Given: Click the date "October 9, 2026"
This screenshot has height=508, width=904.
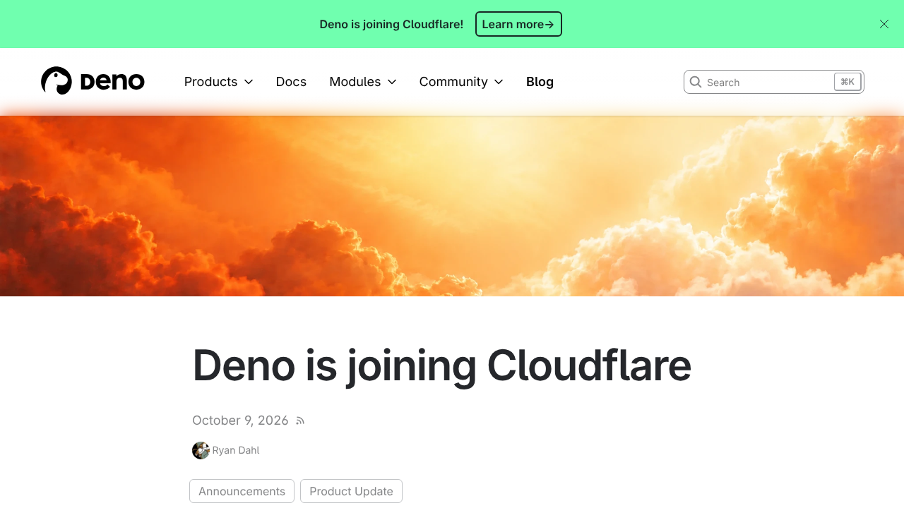Looking at the screenshot, I should click(240, 421).
